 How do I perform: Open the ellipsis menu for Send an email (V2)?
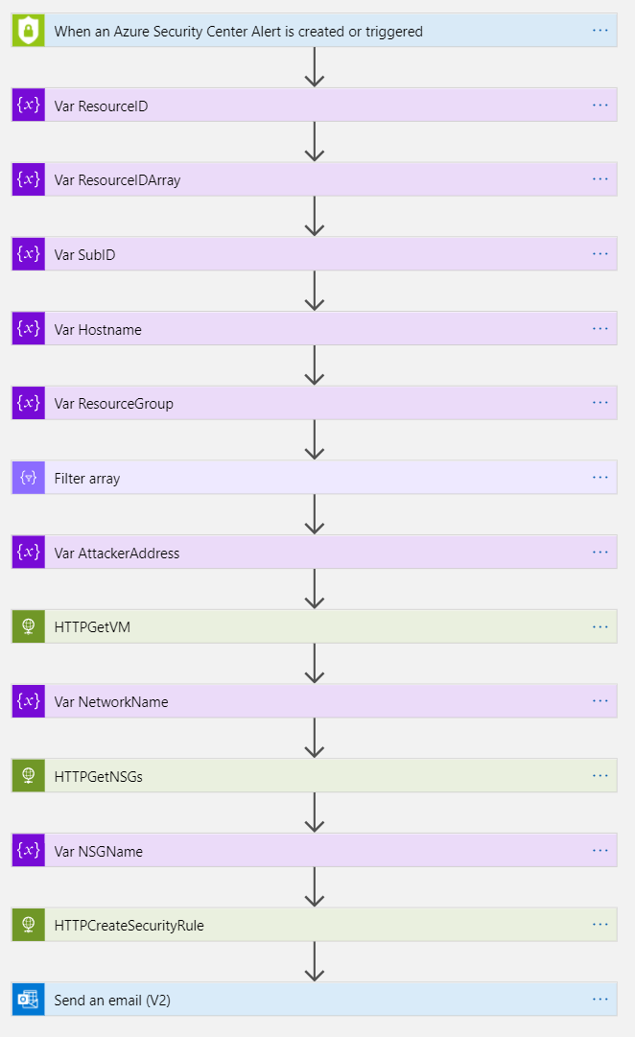(x=600, y=1000)
